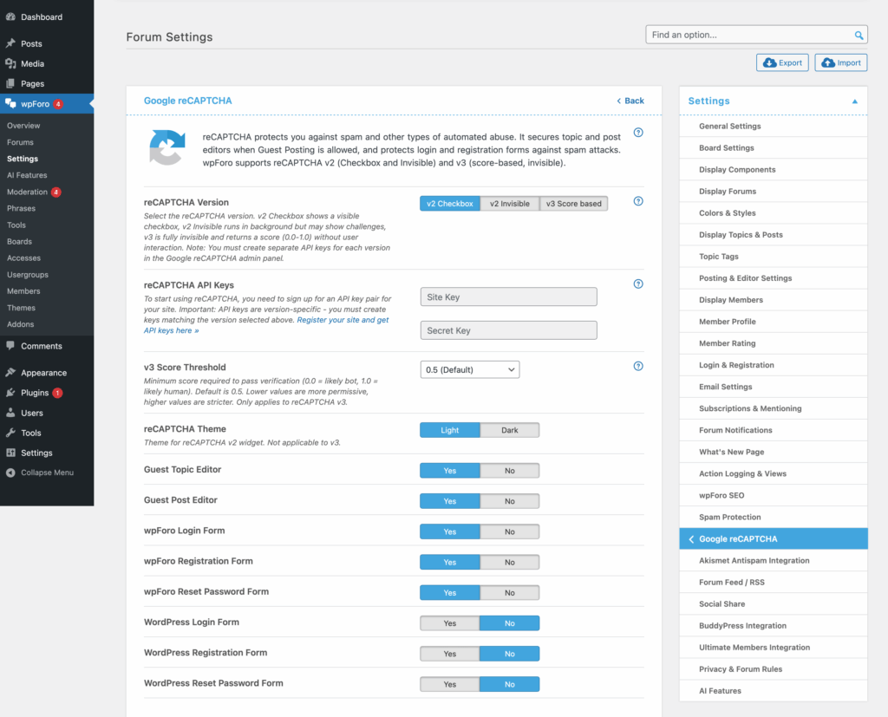888x717 pixels.
Task: Collapse the Settings panel with arrow
Action: pyautogui.click(x=854, y=101)
